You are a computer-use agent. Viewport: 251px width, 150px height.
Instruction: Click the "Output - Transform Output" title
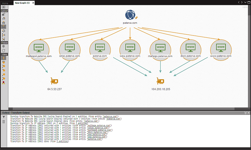point(16,113)
